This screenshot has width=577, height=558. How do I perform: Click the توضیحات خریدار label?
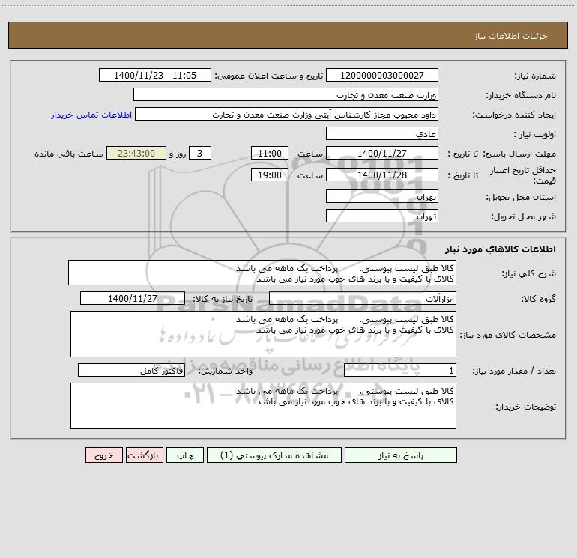525,407
